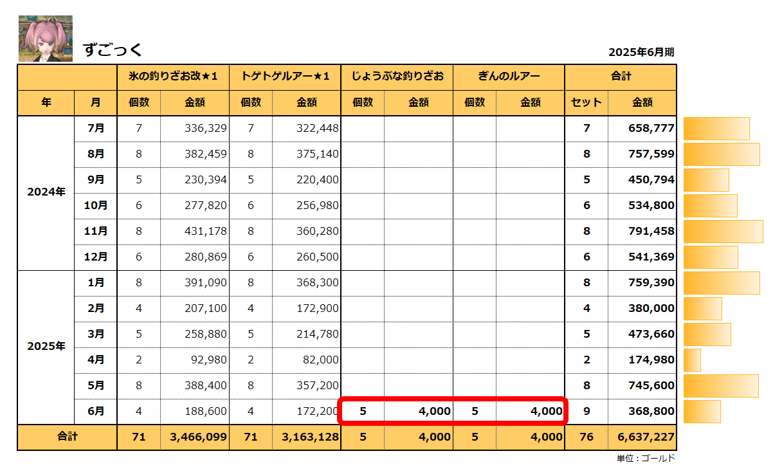
Task: Click the 2025年6月期 period label
Action: (x=641, y=53)
